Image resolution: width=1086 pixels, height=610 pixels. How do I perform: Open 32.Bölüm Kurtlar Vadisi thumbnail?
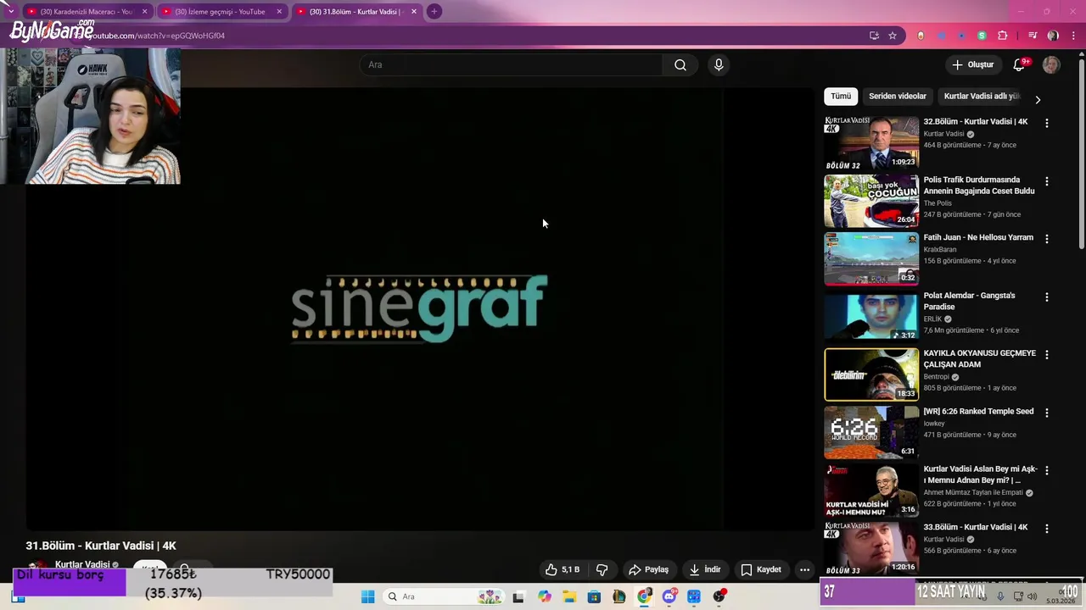pyautogui.click(x=871, y=142)
